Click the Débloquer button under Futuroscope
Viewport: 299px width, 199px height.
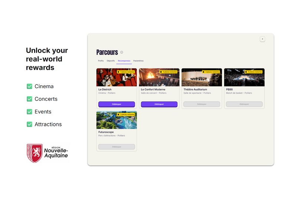pyautogui.click(x=116, y=147)
